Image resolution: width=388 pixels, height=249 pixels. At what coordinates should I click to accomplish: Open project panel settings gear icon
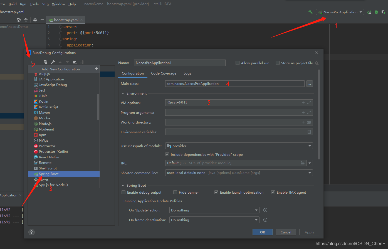35,20
